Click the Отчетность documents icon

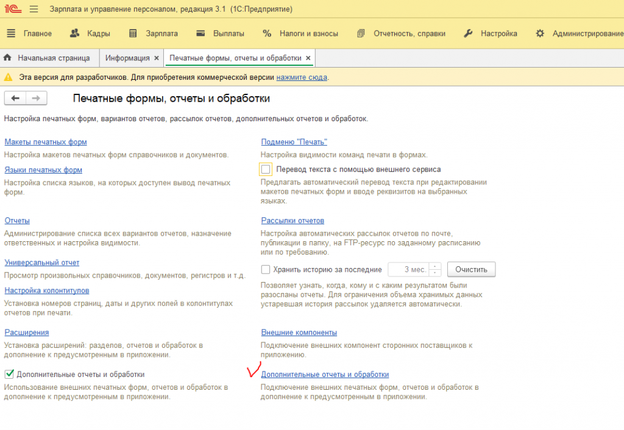point(361,33)
